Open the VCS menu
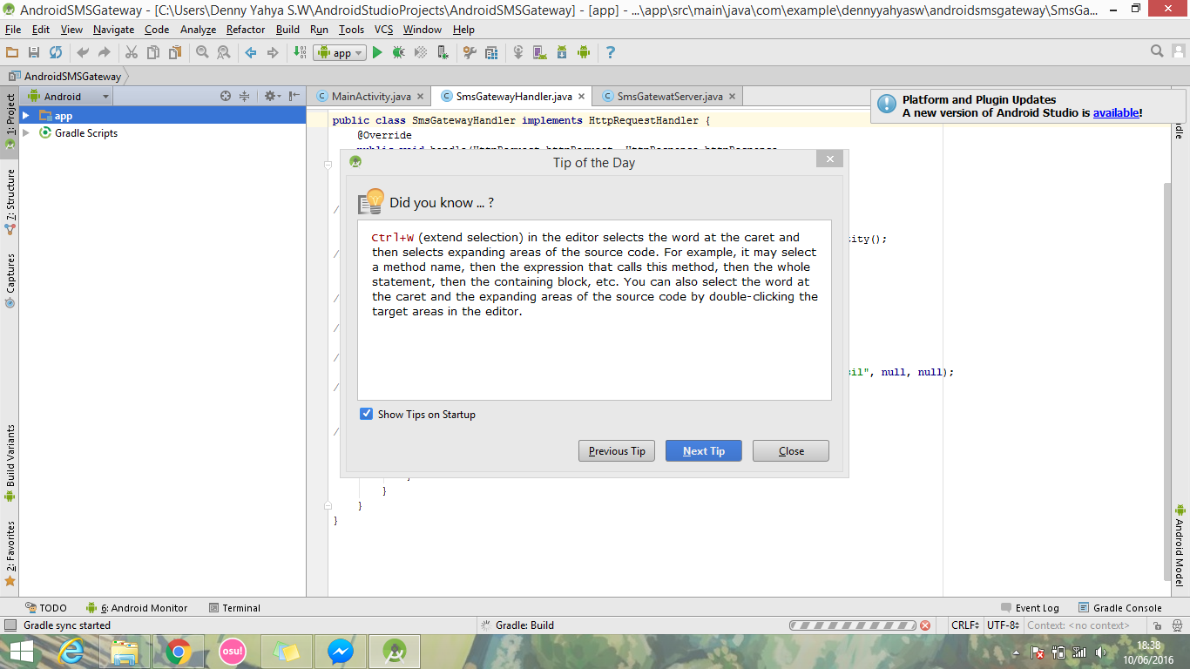The image size is (1190, 669). [383, 29]
